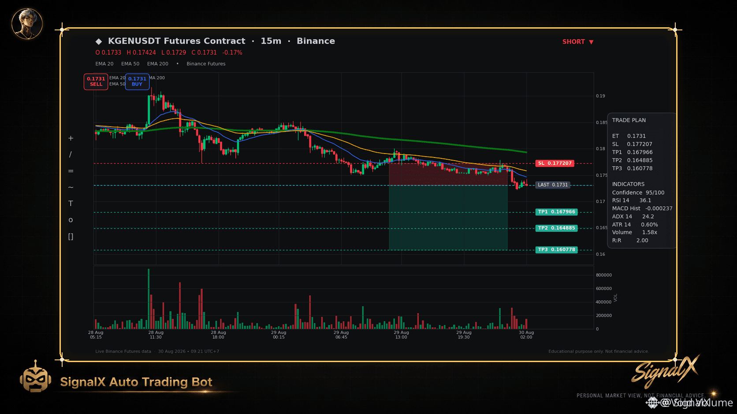This screenshot has height=414, width=737.
Task: Click the 0.1731 BUY button
Action: click(x=137, y=81)
